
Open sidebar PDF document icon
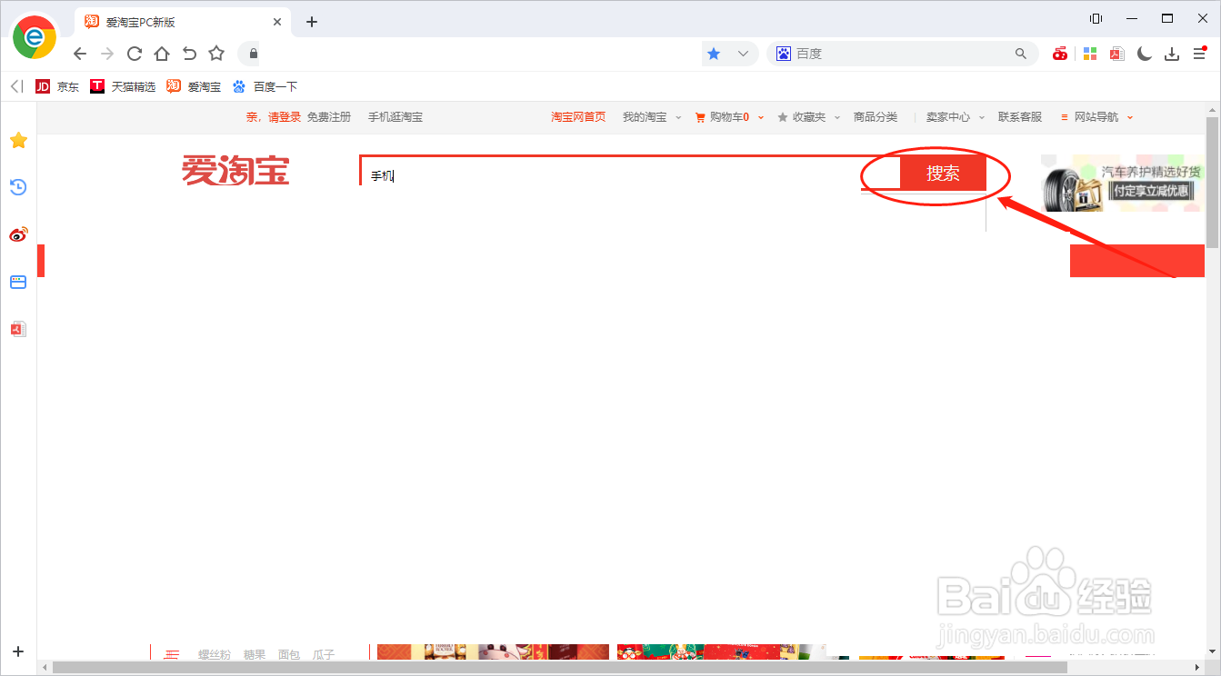pos(18,329)
